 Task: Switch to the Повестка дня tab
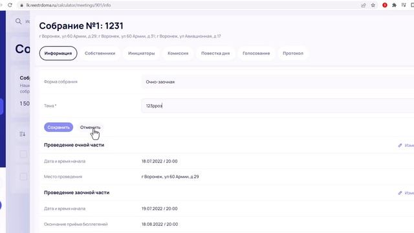215,53
